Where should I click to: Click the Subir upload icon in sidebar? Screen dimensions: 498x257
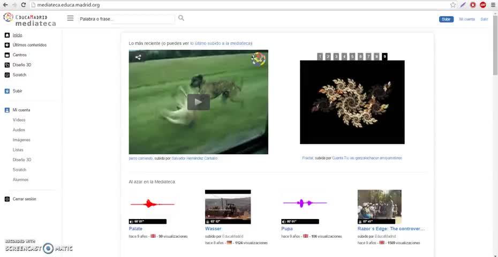[x=7, y=91]
